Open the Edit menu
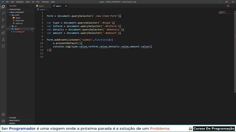The width and height of the screenshot is (236, 132). [12, 2]
